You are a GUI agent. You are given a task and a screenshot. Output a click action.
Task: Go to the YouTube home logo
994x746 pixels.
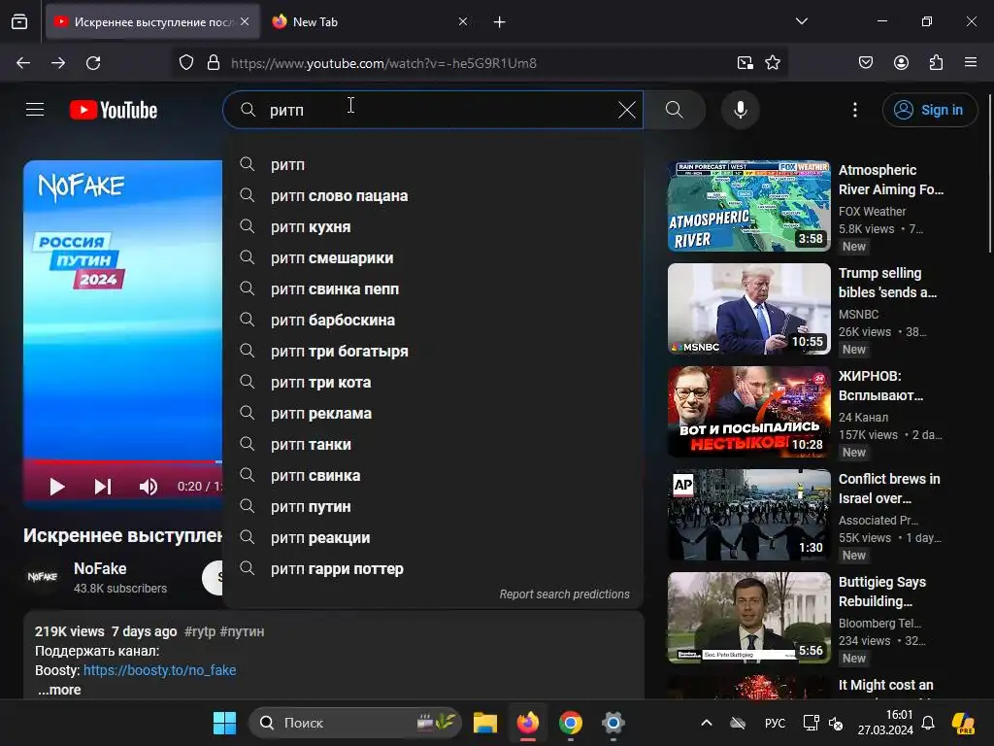pyautogui.click(x=114, y=110)
